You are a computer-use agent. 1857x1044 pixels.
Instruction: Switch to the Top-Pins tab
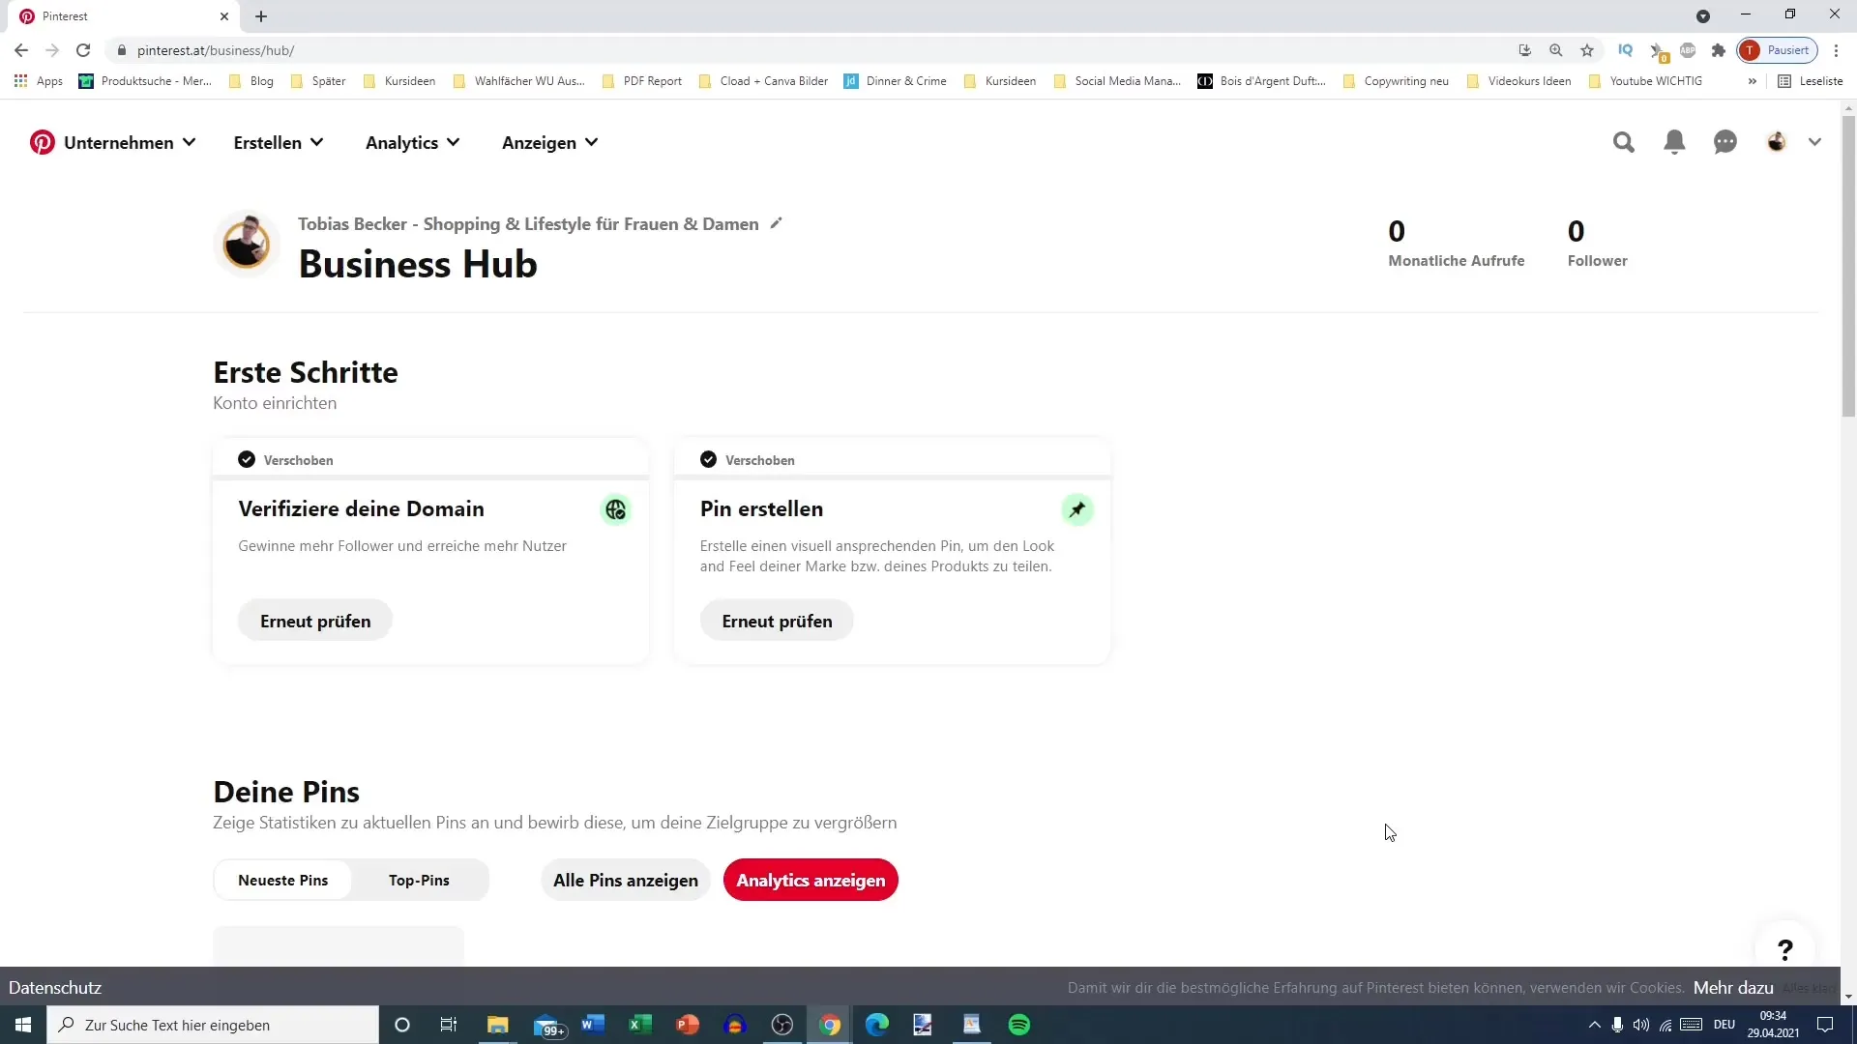tap(419, 881)
